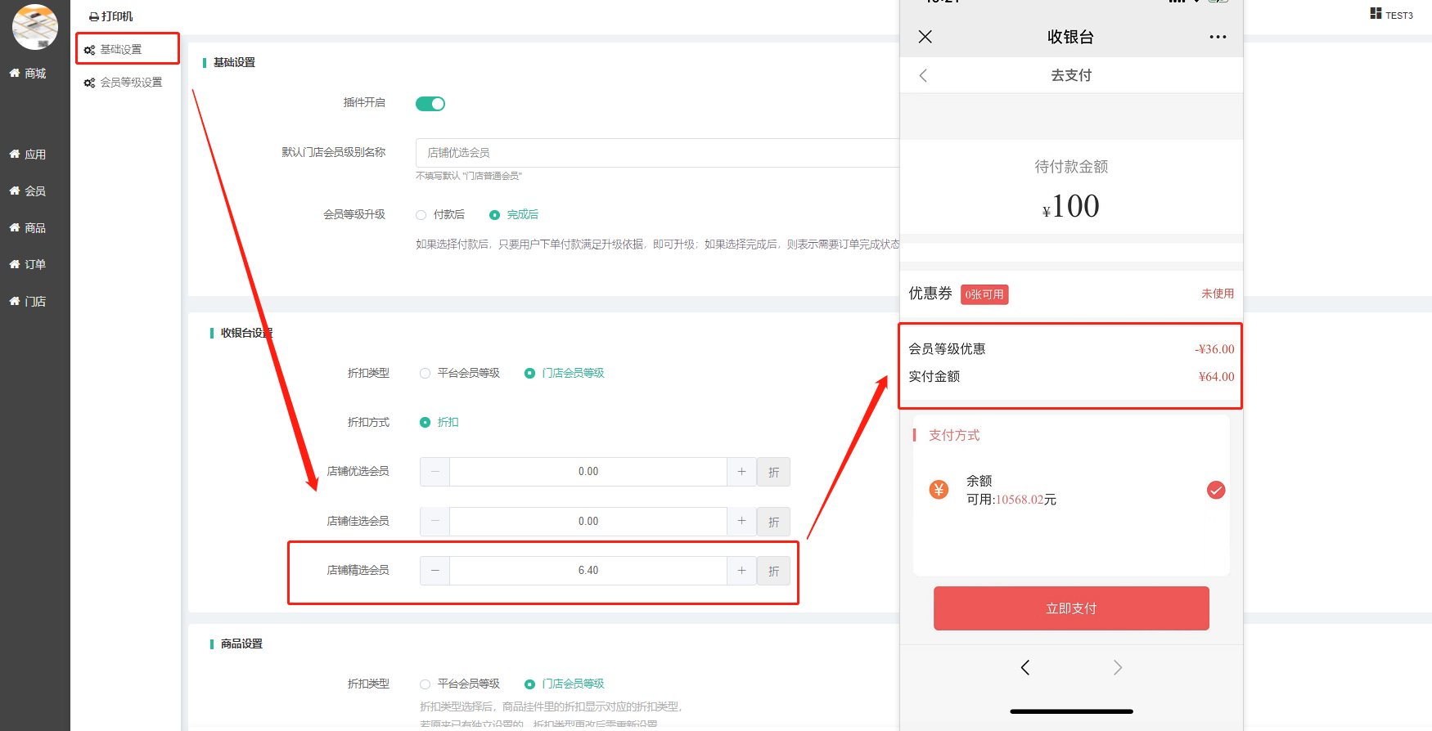
Task: Open the 订单 section in sidebar
Action: (x=34, y=264)
